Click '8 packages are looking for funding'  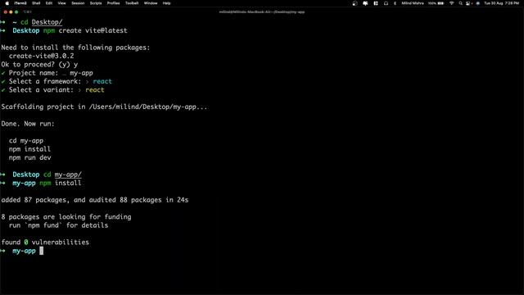pos(66,216)
